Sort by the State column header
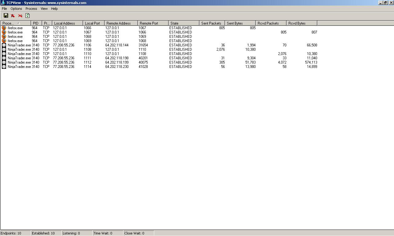This screenshot has width=394, height=236. coord(184,23)
